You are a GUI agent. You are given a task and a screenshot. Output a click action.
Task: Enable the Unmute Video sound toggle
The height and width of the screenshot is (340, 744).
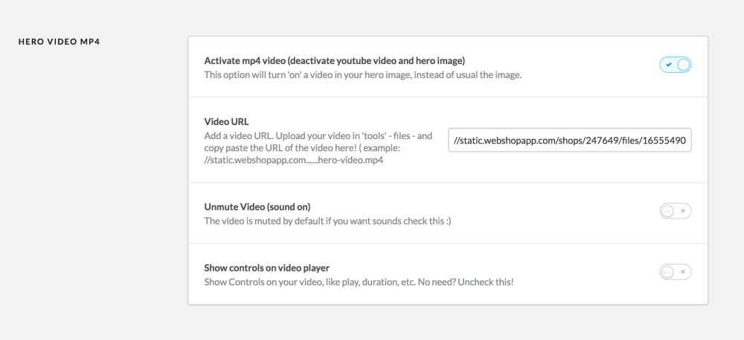click(x=676, y=211)
